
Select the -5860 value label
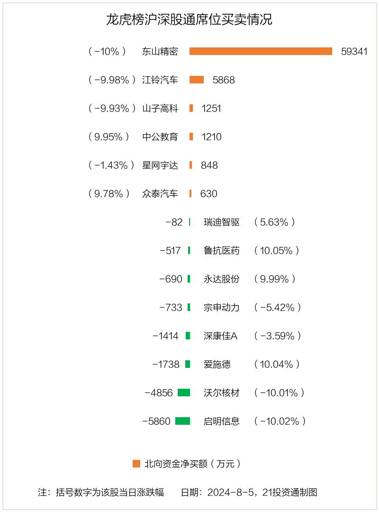(x=156, y=421)
